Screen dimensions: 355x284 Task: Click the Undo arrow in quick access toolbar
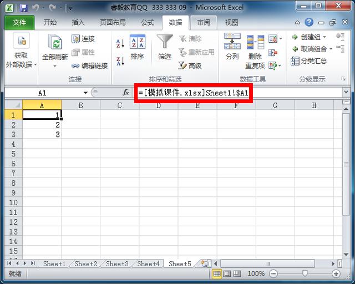35,8
